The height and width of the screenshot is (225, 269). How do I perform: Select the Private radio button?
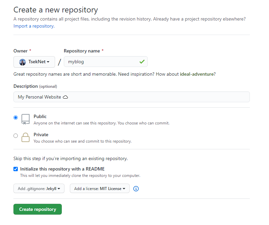(16, 136)
